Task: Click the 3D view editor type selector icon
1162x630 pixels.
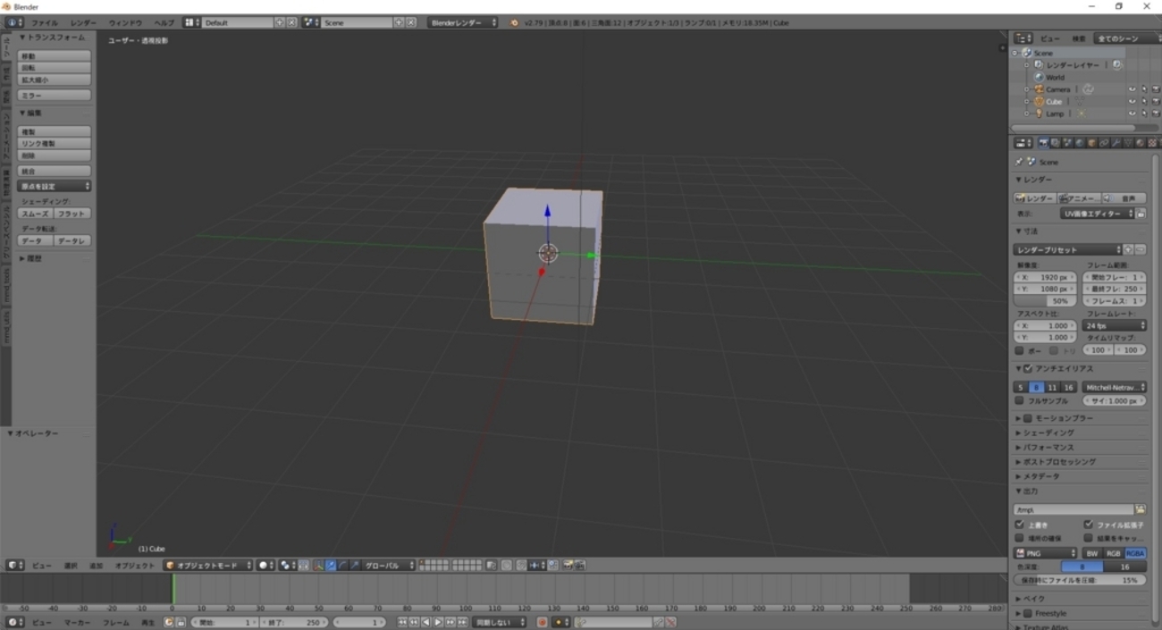Action: pos(15,566)
